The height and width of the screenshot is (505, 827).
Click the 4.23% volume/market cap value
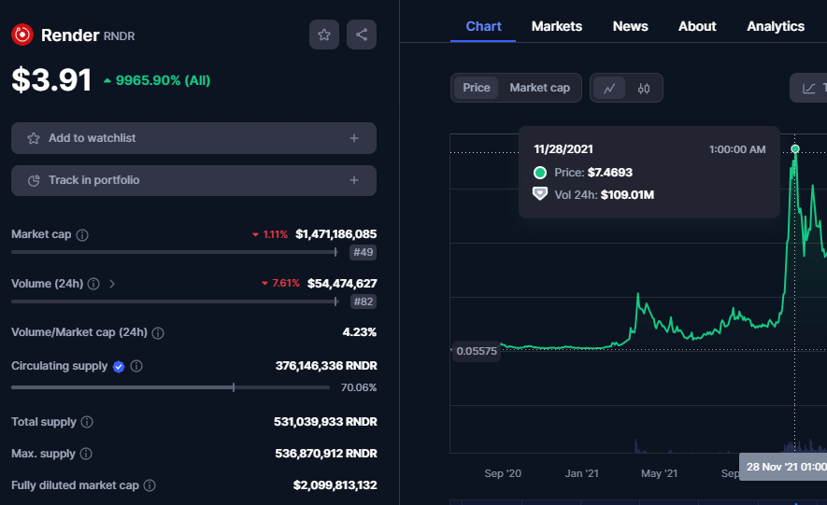click(x=359, y=332)
